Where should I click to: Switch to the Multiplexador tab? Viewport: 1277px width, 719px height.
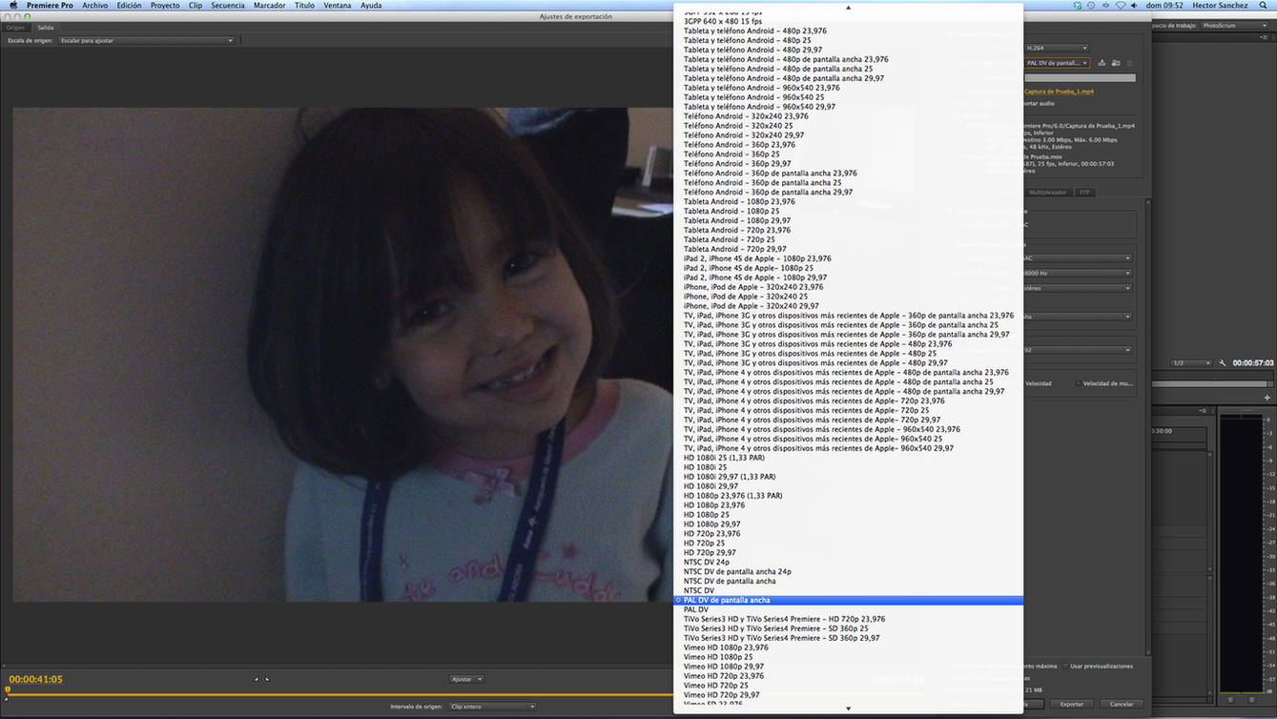pyautogui.click(x=1048, y=193)
